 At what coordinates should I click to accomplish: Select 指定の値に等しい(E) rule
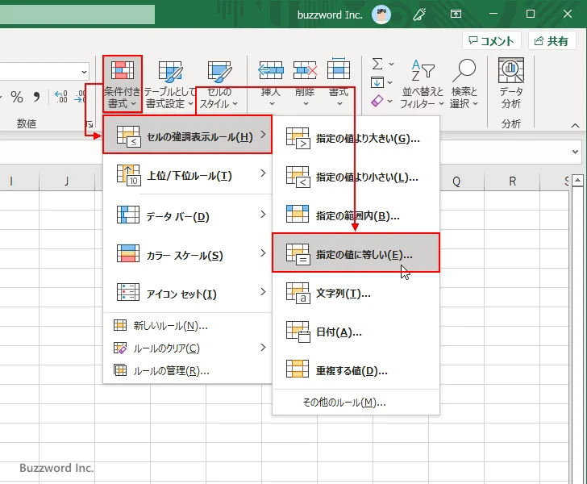click(x=356, y=252)
